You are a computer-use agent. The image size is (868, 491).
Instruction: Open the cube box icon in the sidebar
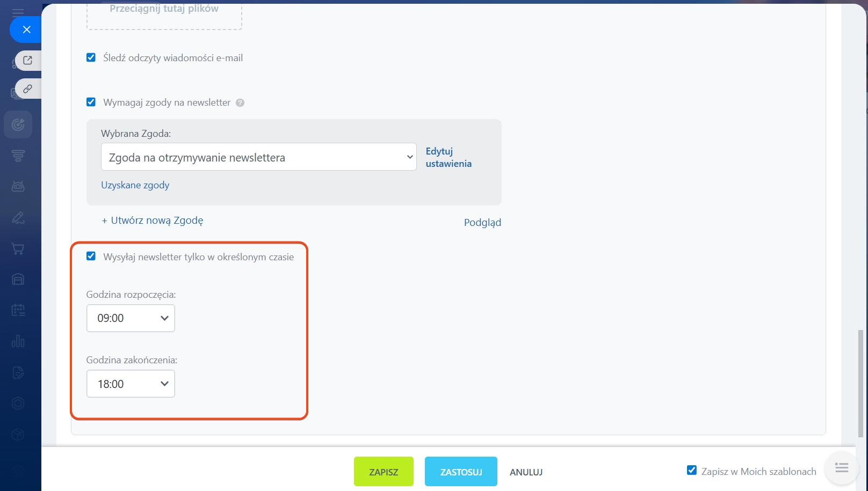pos(18,434)
